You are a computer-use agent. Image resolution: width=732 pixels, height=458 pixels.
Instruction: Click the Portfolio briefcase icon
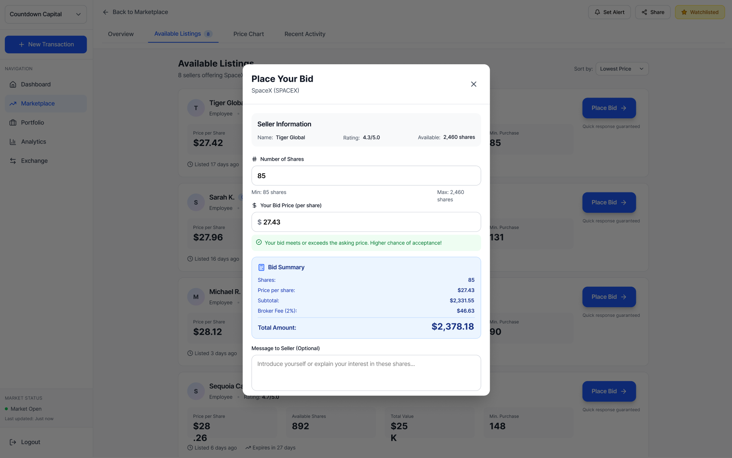coord(13,122)
